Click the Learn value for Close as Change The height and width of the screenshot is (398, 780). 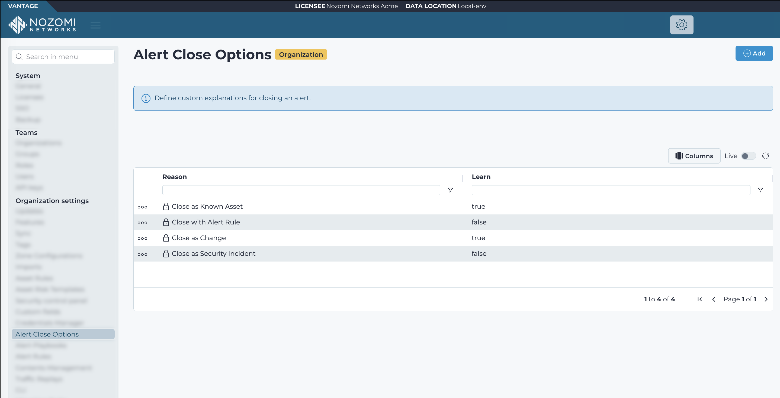[478, 238]
